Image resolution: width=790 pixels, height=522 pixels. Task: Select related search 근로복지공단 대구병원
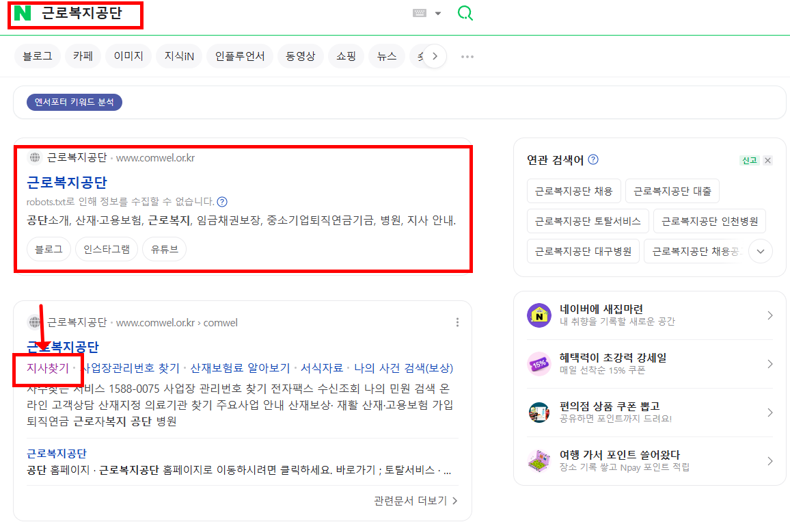click(583, 252)
